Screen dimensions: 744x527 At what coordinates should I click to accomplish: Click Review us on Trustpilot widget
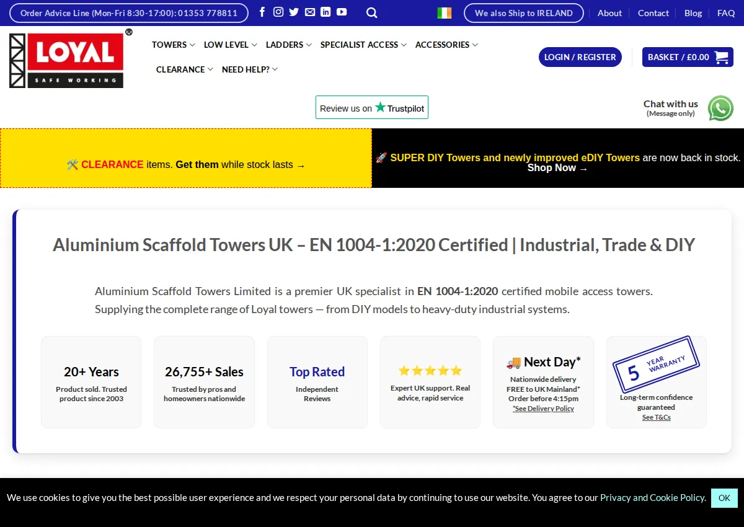(372, 107)
